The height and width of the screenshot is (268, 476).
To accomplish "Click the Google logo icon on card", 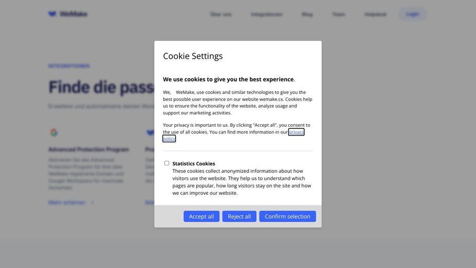I will pos(54,132).
